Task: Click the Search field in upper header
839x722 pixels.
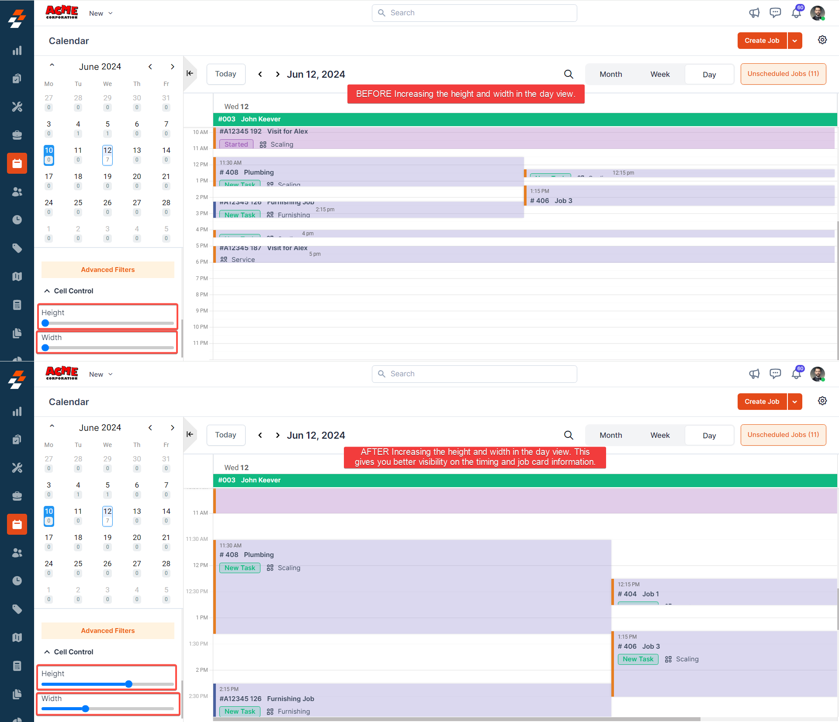Action: pyautogui.click(x=474, y=13)
